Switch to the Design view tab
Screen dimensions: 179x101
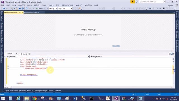(x=9, y=54)
